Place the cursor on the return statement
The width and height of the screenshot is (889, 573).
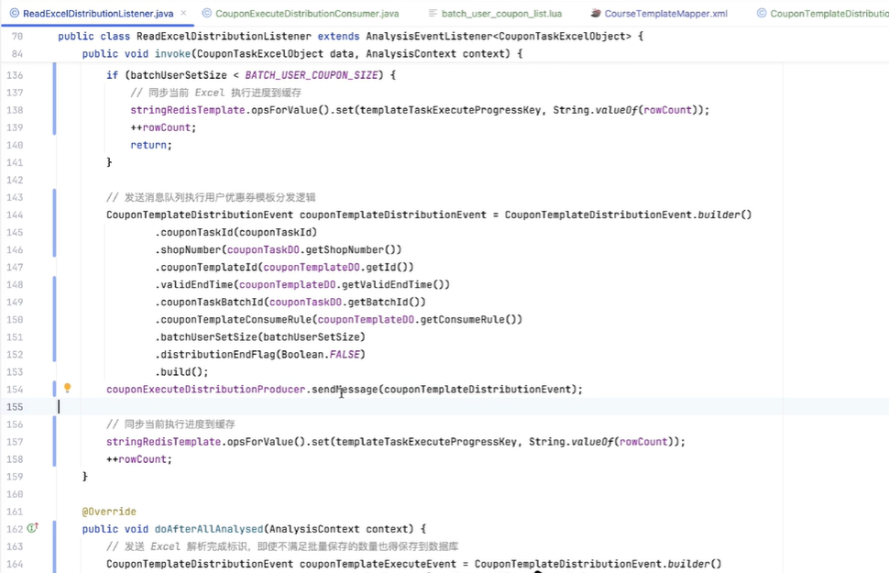(150, 145)
